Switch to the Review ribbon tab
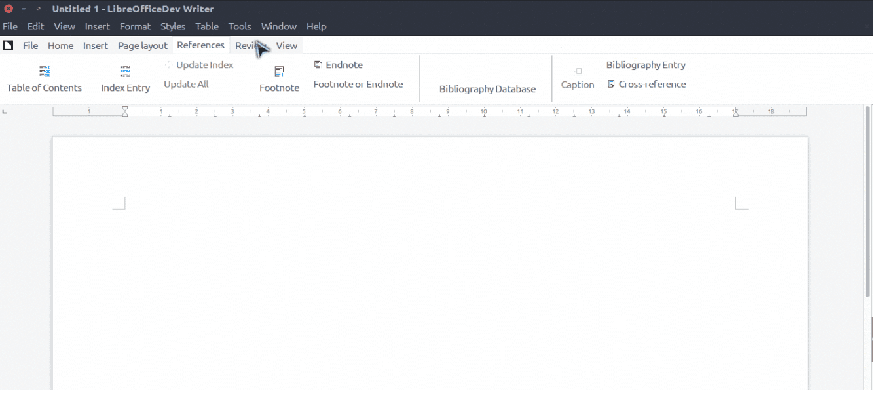This screenshot has width=873, height=403. tap(250, 45)
